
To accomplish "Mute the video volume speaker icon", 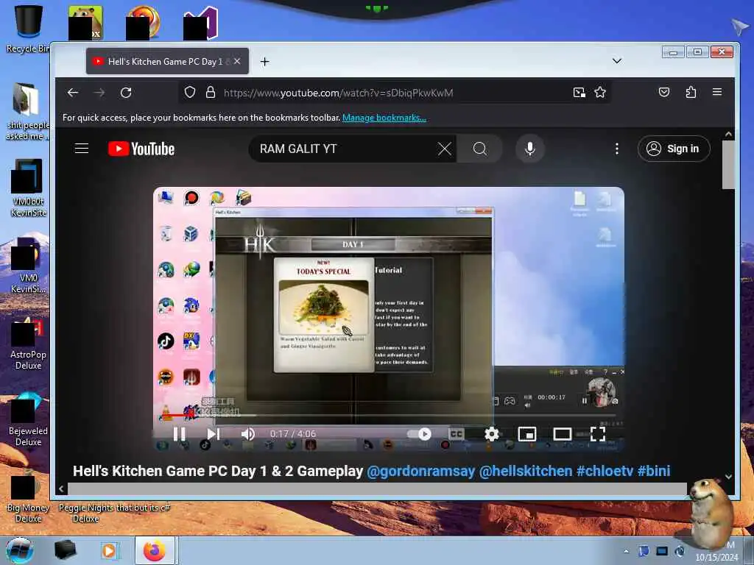I will pyautogui.click(x=247, y=434).
